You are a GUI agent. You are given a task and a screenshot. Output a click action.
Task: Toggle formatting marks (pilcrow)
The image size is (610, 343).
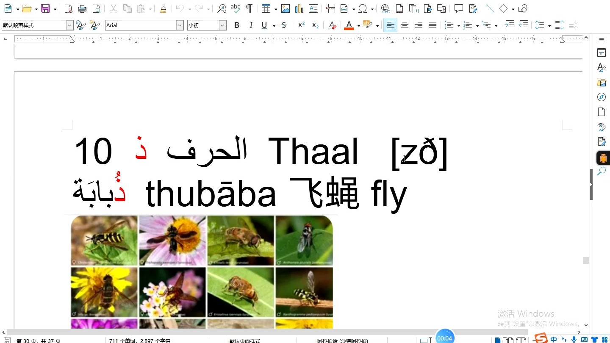[x=249, y=8]
